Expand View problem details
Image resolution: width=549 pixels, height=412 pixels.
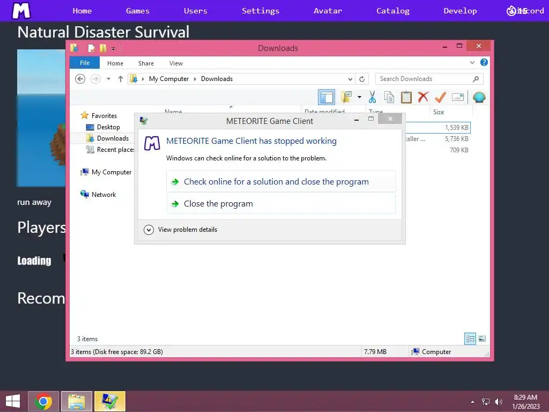click(x=181, y=230)
